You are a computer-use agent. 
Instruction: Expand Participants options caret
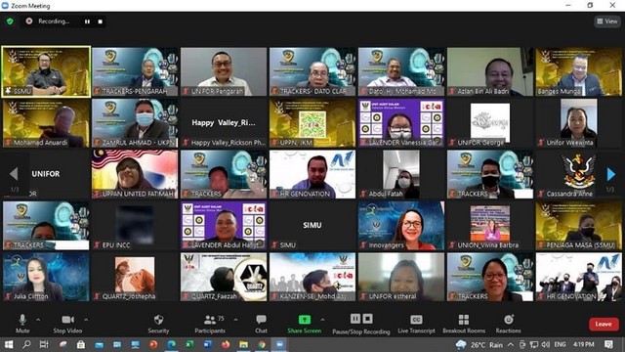tap(235, 320)
